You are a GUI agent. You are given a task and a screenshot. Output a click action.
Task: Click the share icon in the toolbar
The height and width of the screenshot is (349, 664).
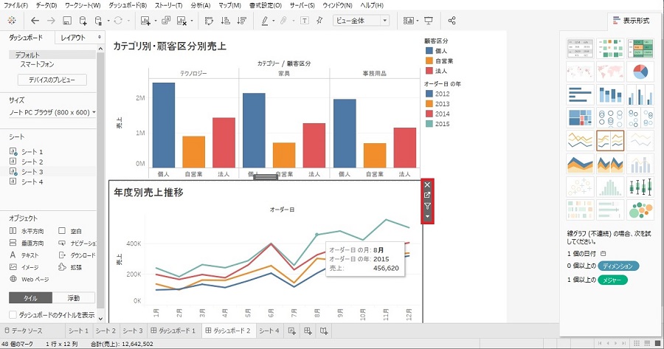pyautogui.click(x=471, y=21)
